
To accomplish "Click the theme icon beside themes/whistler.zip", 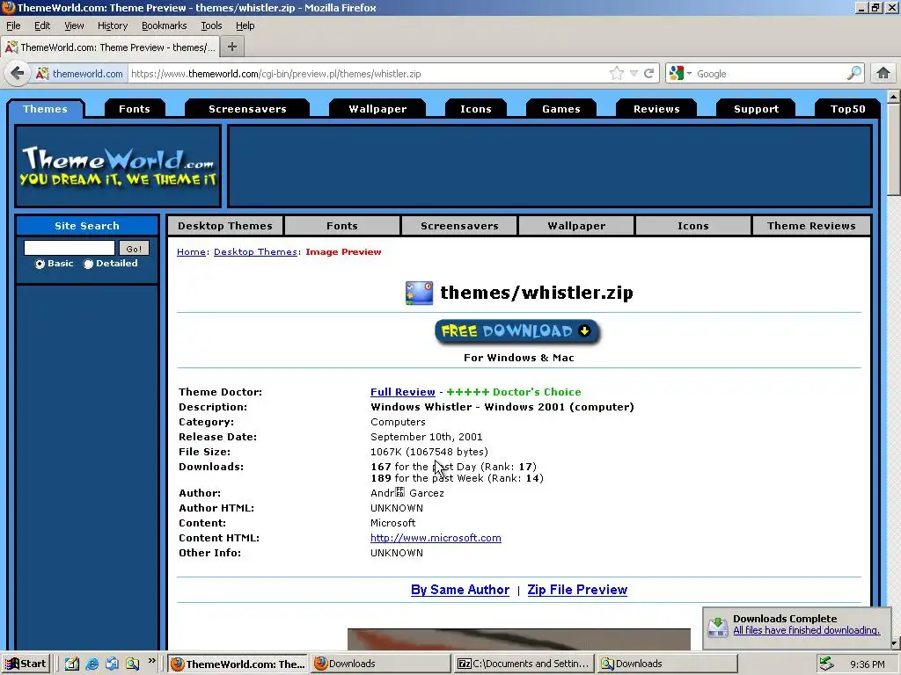I will pos(419,293).
